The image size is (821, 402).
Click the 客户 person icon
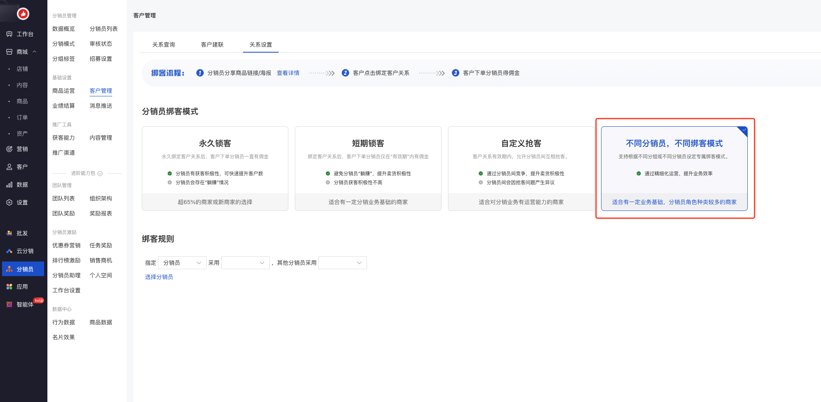coord(9,167)
